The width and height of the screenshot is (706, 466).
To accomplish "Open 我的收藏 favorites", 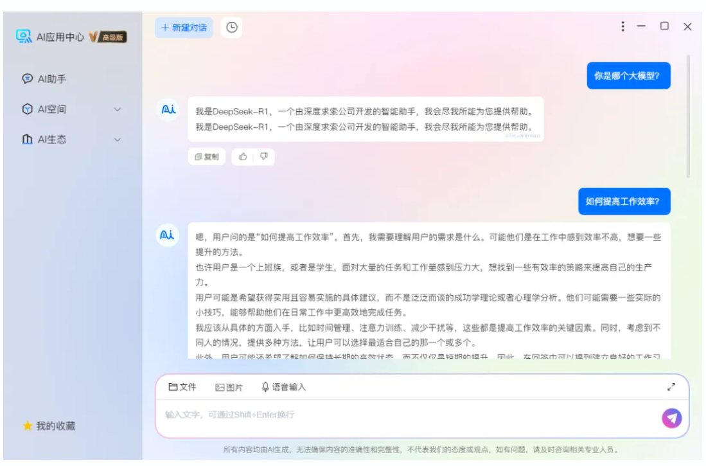I will 49,426.
